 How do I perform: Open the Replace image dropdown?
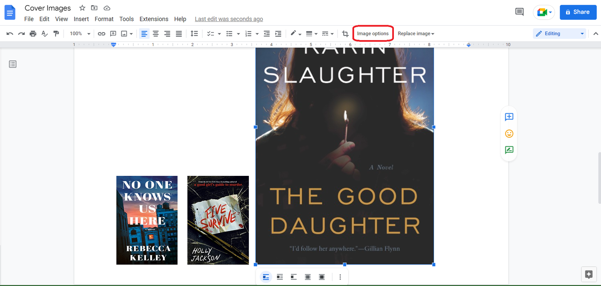click(416, 33)
